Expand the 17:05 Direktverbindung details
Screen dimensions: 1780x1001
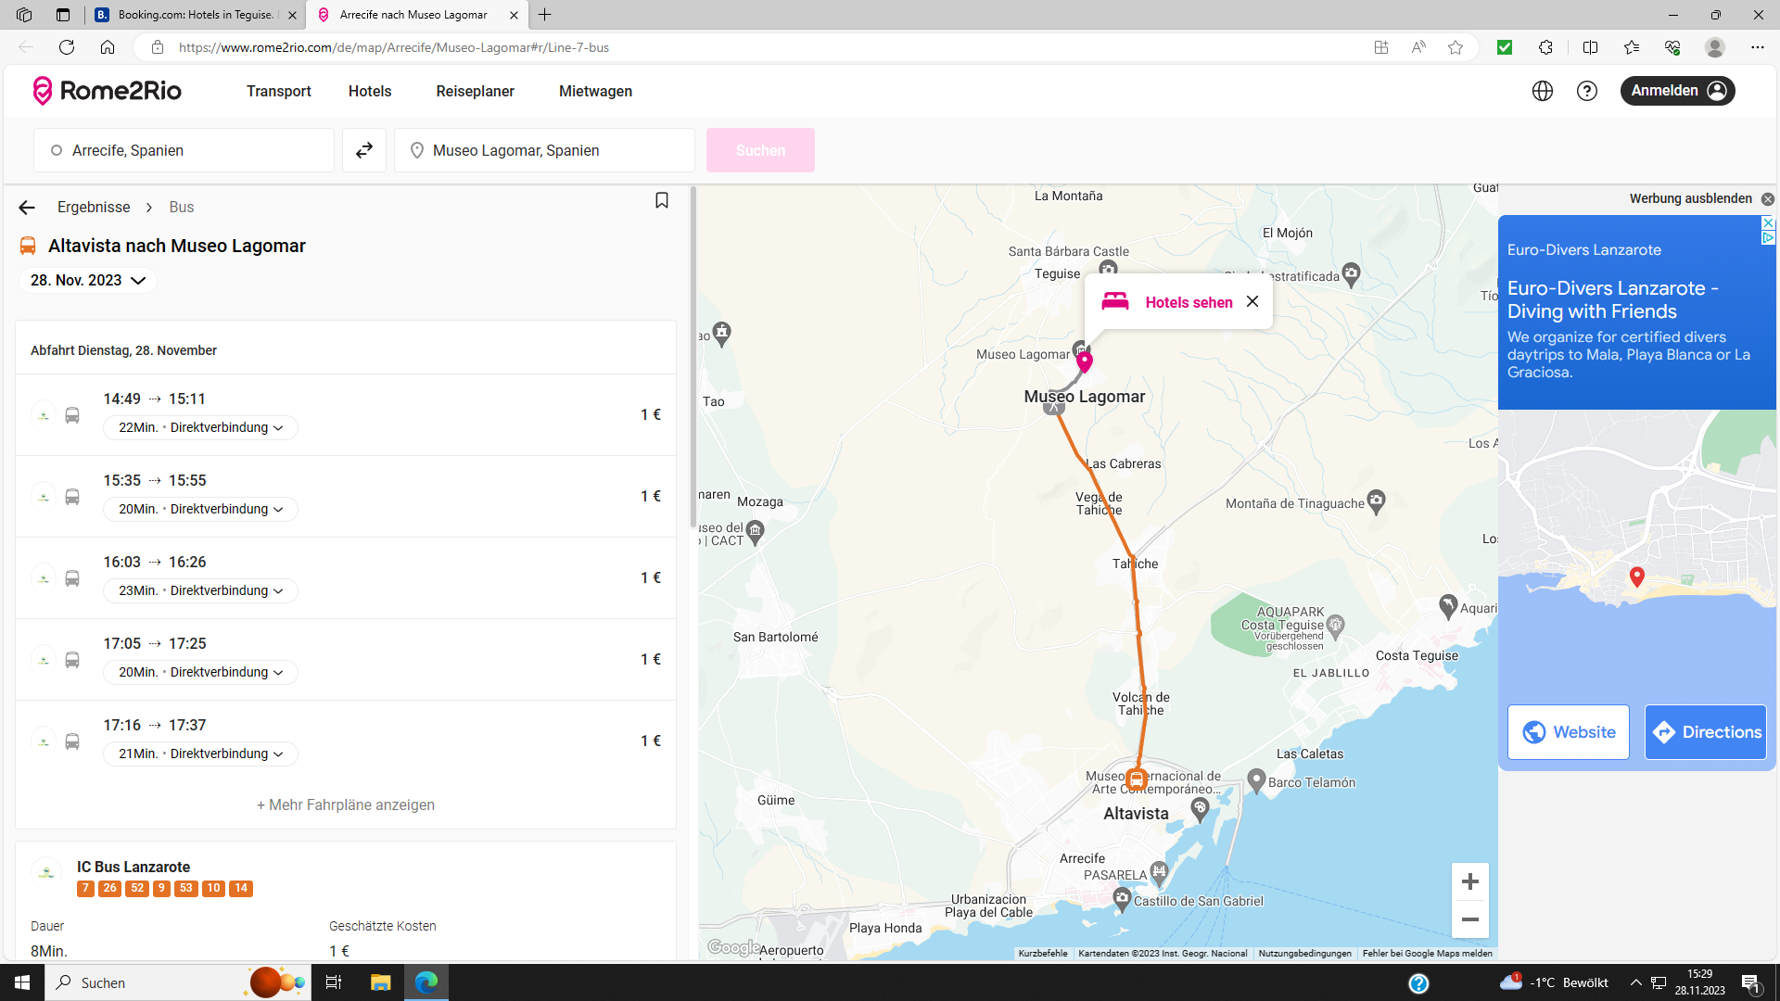pos(201,672)
